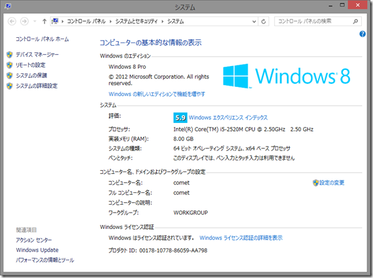Click the forward navigation arrow
Screen dimensions: 373x278
[24, 22]
